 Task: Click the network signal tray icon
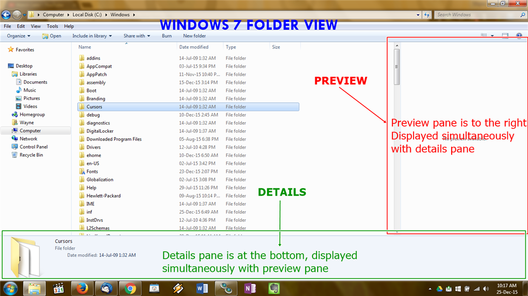(x=476, y=289)
